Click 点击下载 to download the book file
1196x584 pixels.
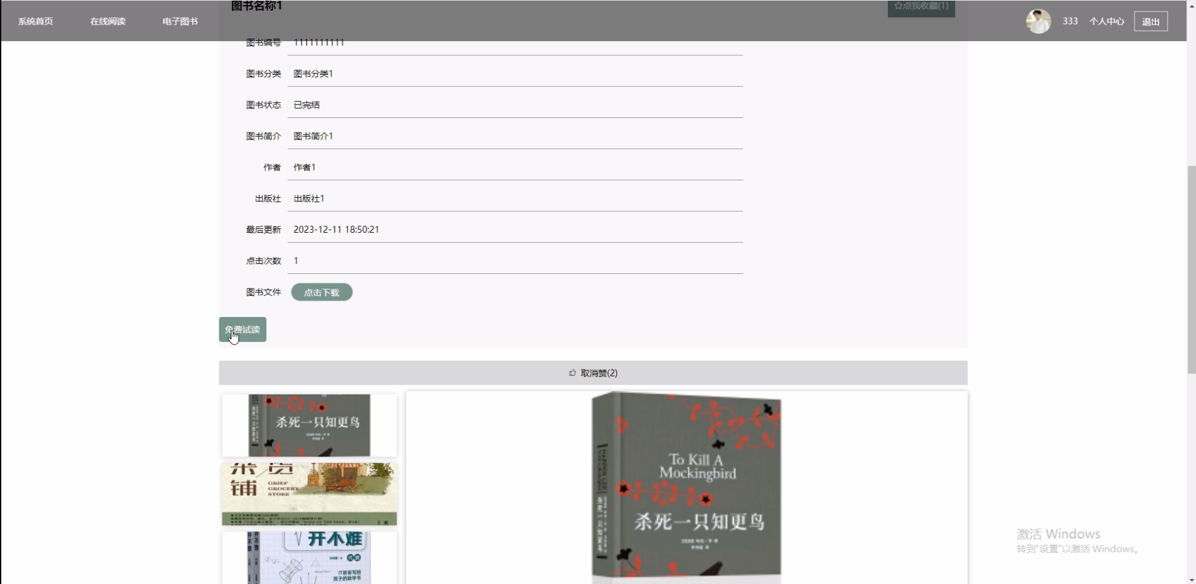tap(322, 292)
